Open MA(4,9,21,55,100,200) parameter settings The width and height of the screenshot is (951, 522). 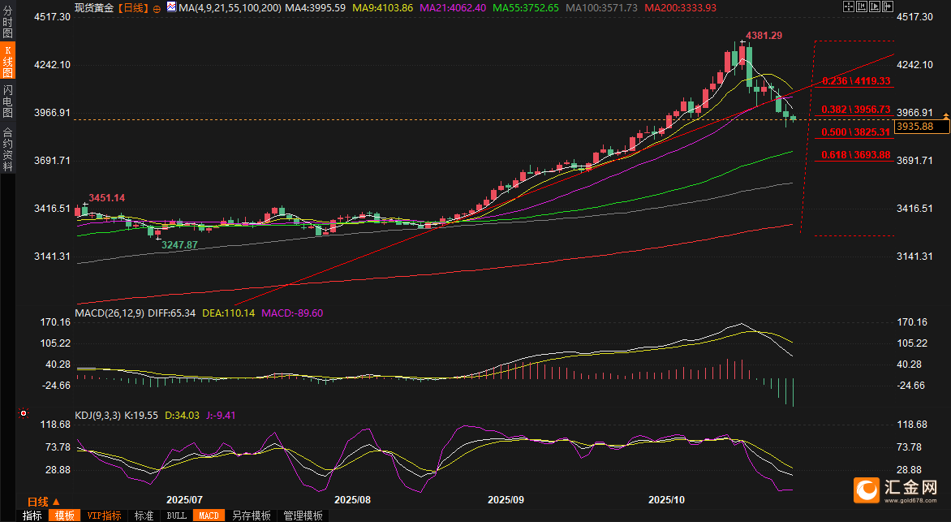click(229, 8)
